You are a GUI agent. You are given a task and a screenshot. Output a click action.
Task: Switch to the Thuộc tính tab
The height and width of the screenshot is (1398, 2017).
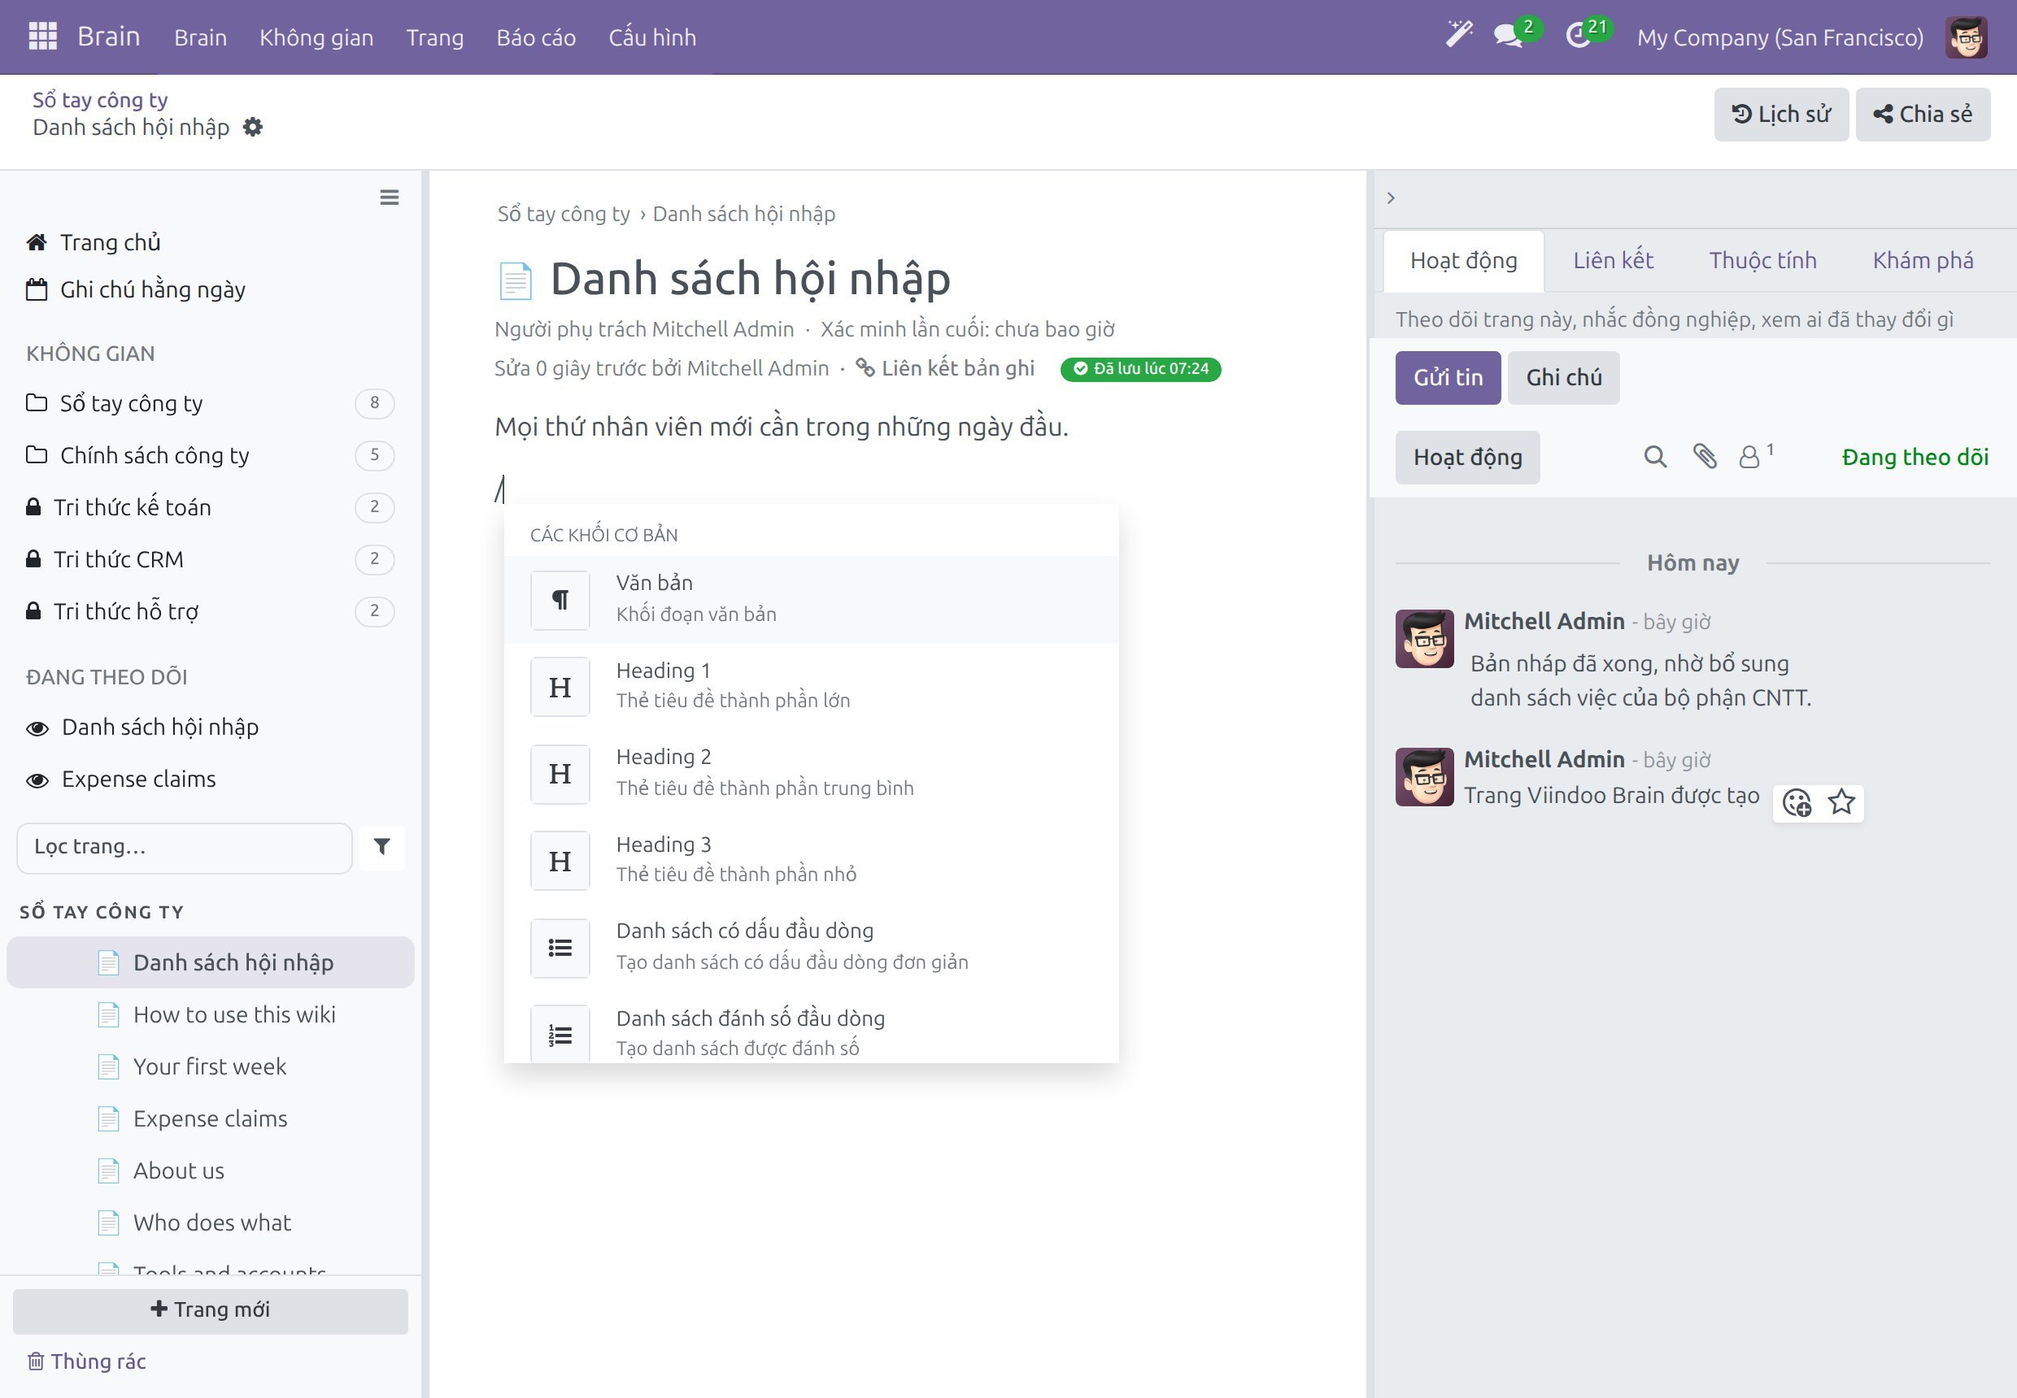pyautogui.click(x=1762, y=260)
